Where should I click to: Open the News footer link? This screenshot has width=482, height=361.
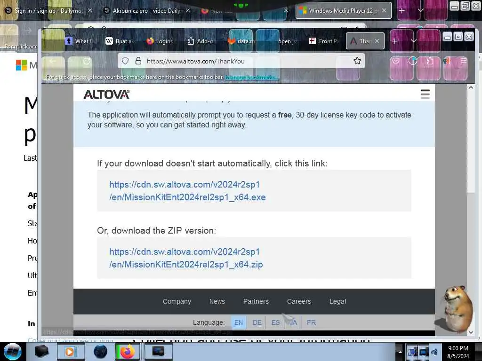(217, 301)
